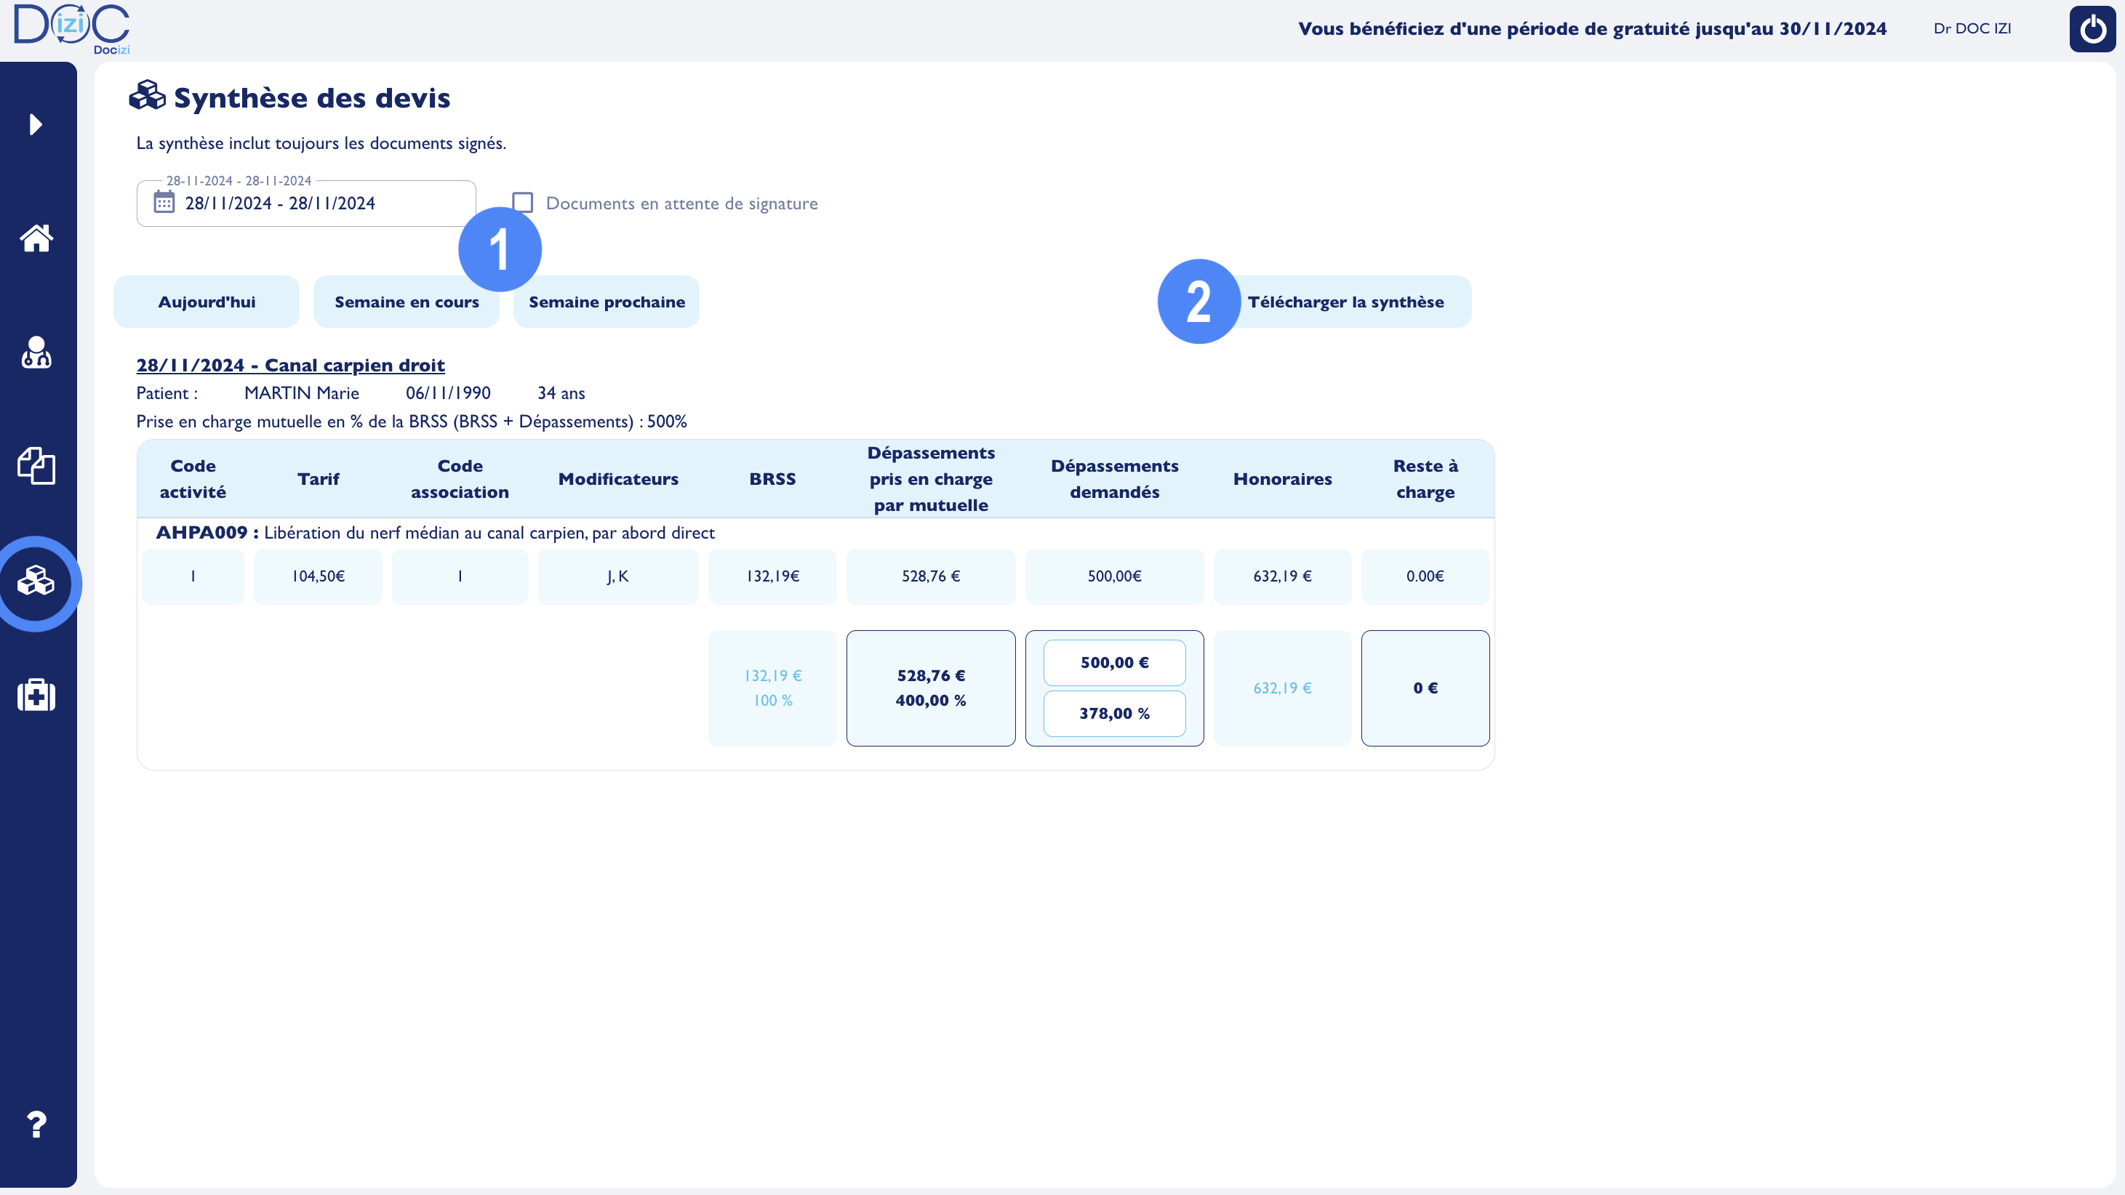Click patient name 'MARTIN Marie'
2125x1195 pixels.
pos(302,393)
